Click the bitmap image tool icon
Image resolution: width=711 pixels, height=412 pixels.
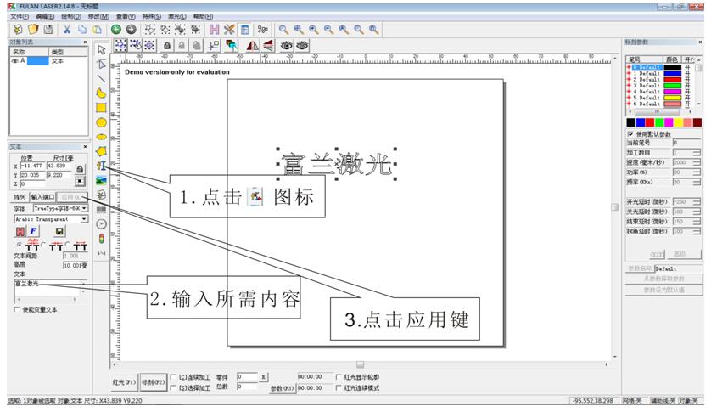pos(101,180)
